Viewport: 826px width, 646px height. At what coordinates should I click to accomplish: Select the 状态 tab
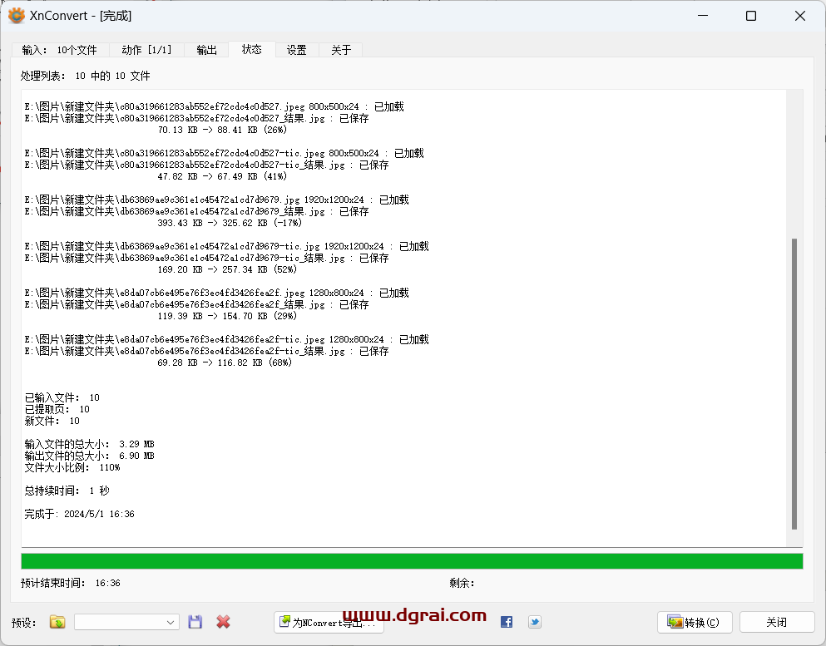pos(252,50)
